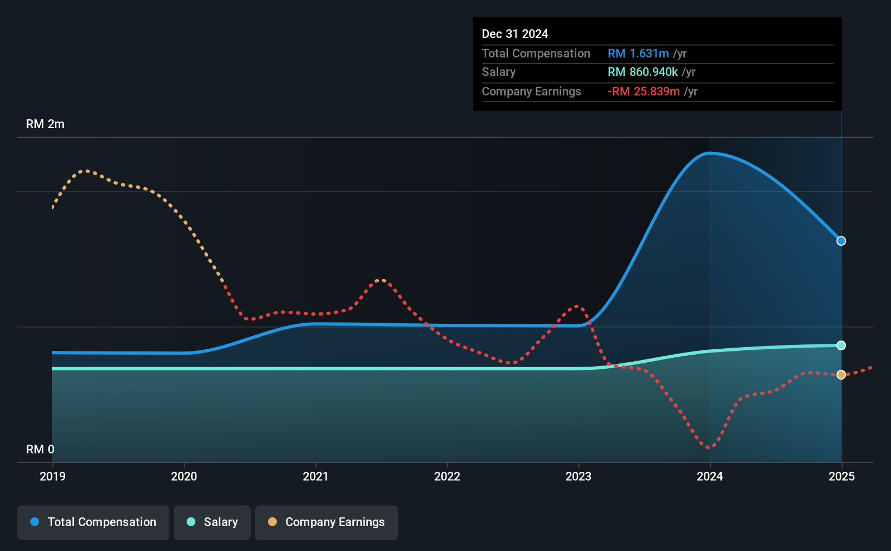Click the RM 1.631m total compensation value
Image resolution: width=891 pixels, height=551 pixels.
638,54
